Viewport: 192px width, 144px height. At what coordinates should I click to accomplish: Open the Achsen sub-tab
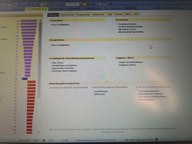pos(119,14)
